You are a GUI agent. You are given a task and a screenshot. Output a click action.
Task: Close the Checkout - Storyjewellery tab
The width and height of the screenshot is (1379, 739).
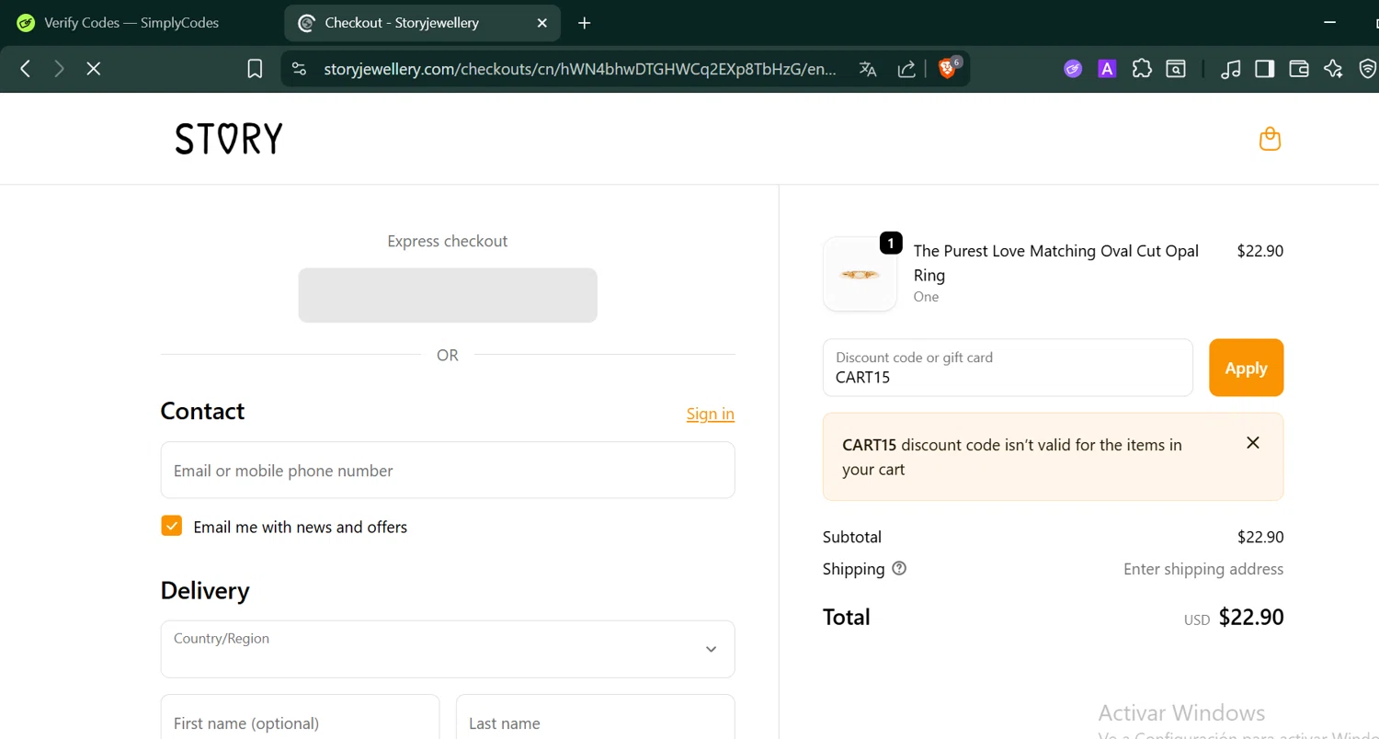tap(541, 23)
